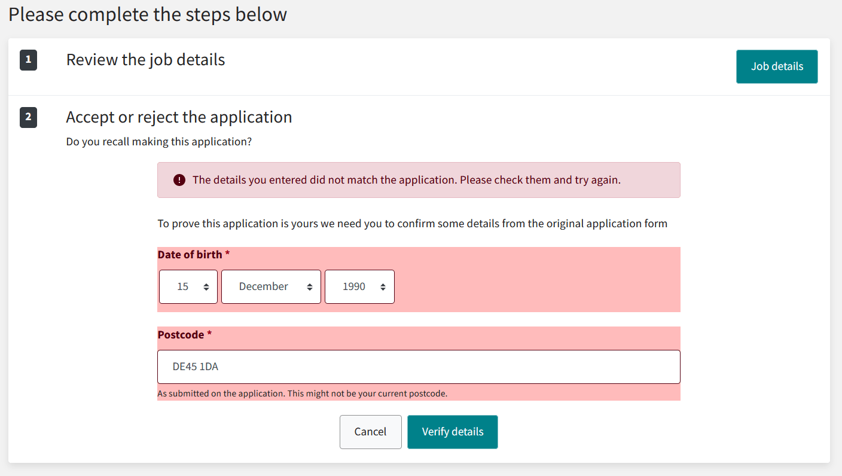Open the day dropdown showing 15

(x=188, y=287)
